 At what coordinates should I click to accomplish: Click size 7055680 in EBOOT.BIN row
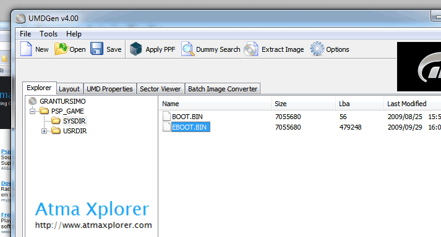coord(288,127)
